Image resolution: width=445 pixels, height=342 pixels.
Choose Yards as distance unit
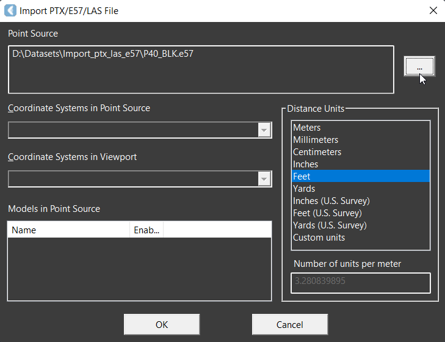tap(304, 189)
